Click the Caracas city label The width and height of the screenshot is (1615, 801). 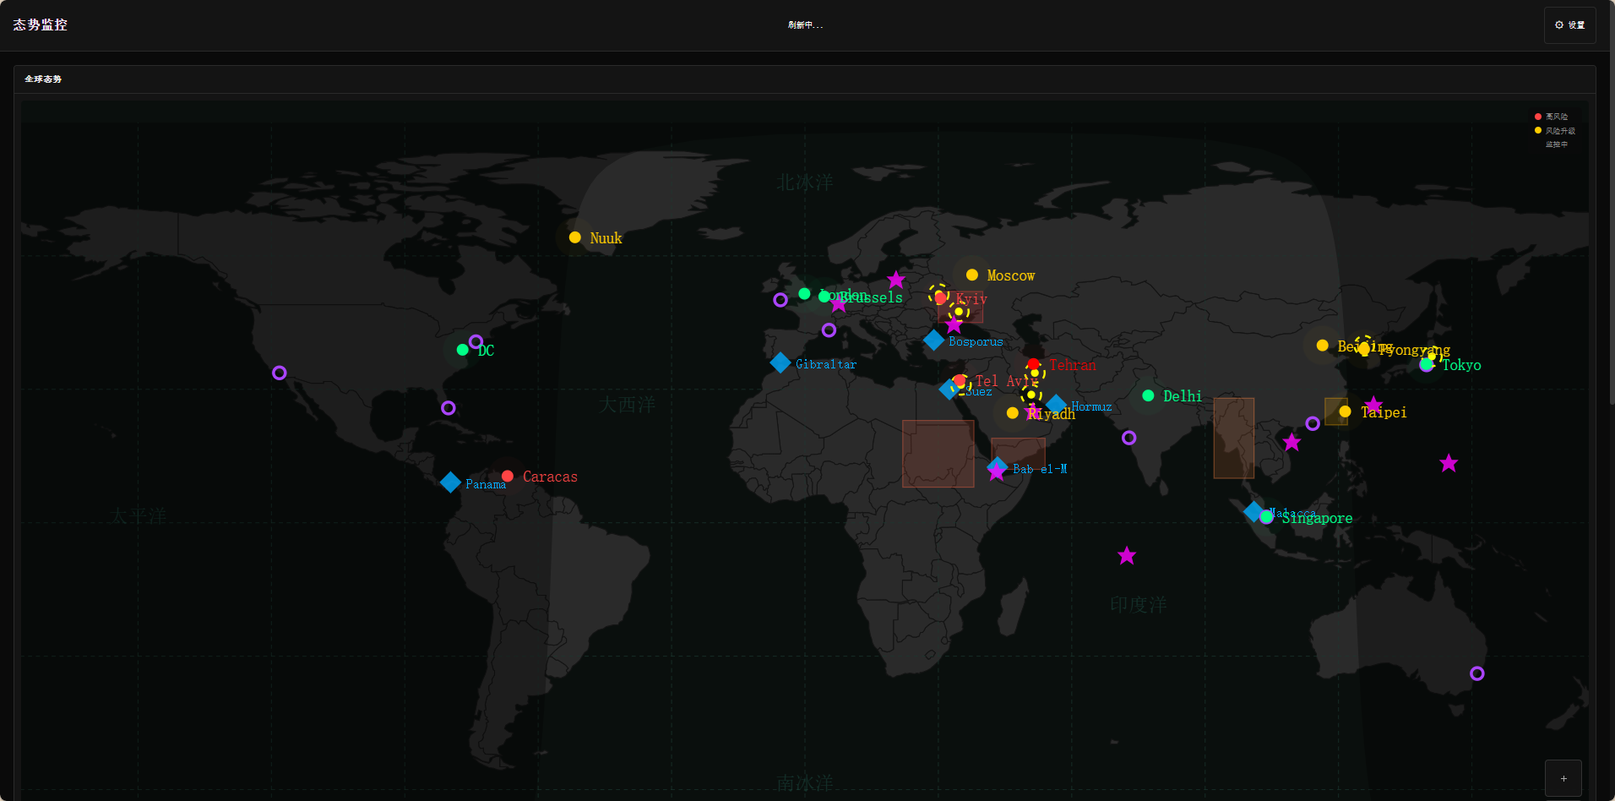click(x=550, y=477)
